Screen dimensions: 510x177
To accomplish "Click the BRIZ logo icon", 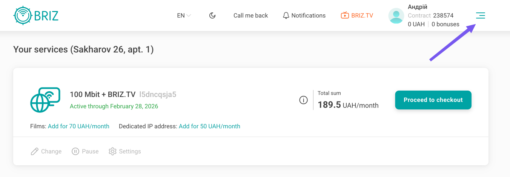I will (x=22, y=15).
